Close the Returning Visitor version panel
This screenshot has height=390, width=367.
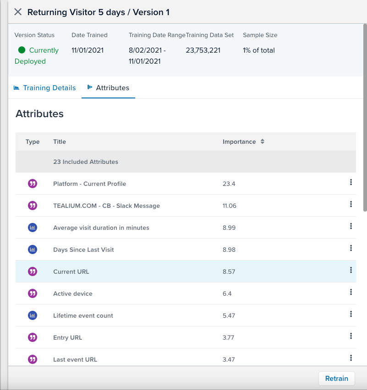[x=18, y=12]
